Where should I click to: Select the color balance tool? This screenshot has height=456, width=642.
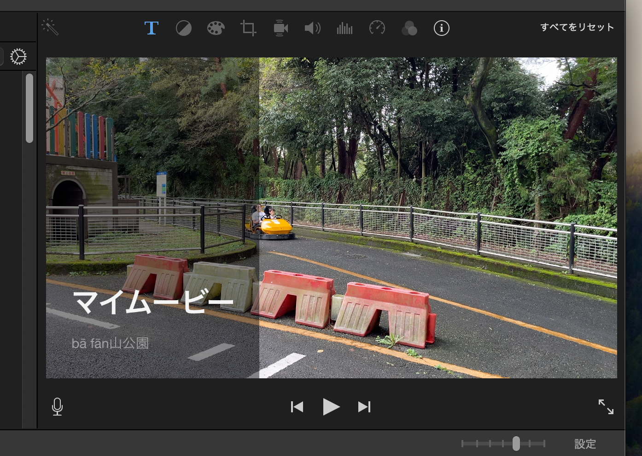(183, 28)
